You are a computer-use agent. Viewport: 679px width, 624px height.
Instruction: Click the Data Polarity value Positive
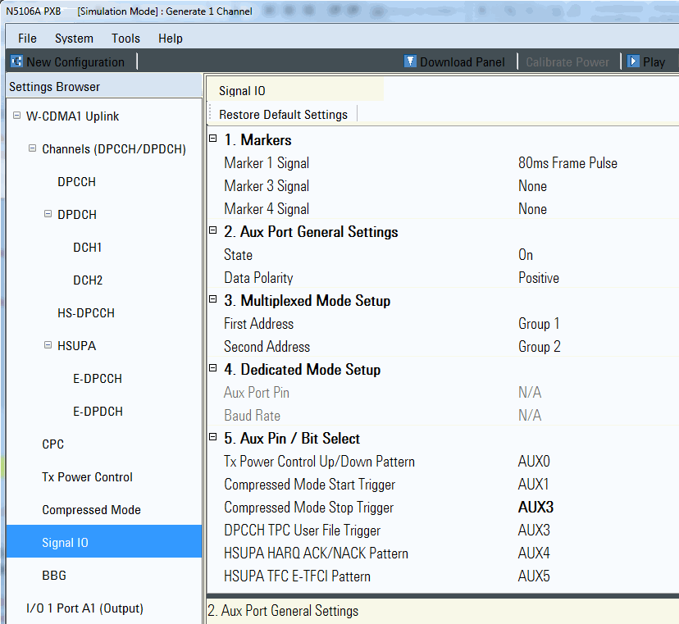(x=538, y=278)
